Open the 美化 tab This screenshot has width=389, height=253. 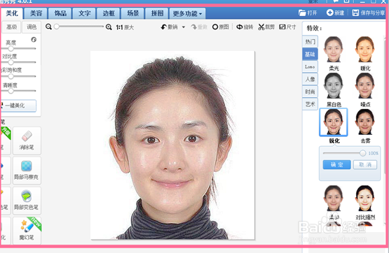point(12,13)
